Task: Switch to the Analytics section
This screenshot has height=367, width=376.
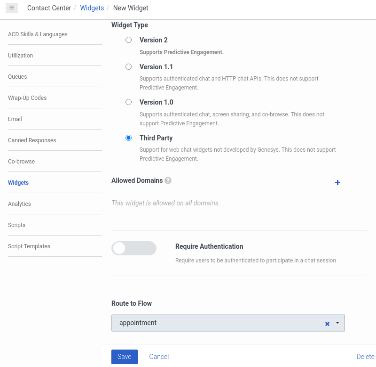Action: click(x=19, y=204)
